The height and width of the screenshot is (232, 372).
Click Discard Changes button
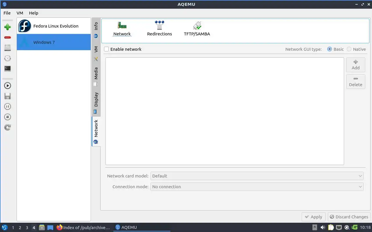(x=349, y=217)
